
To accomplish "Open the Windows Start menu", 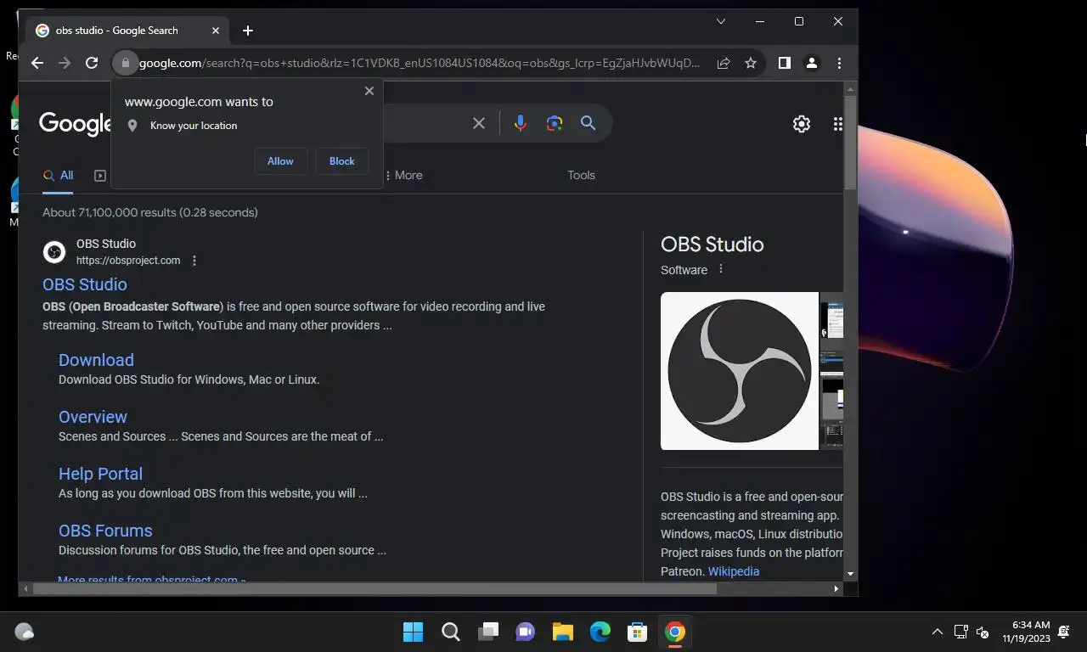I will click(x=414, y=632).
